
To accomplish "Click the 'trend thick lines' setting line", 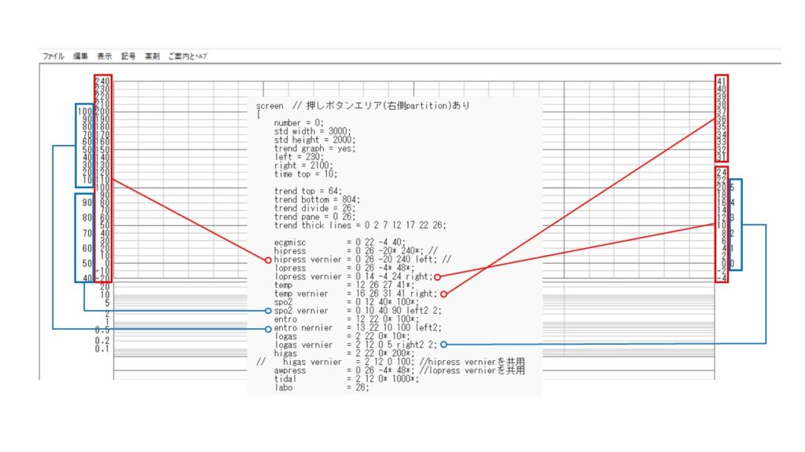I will coord(360,224).
